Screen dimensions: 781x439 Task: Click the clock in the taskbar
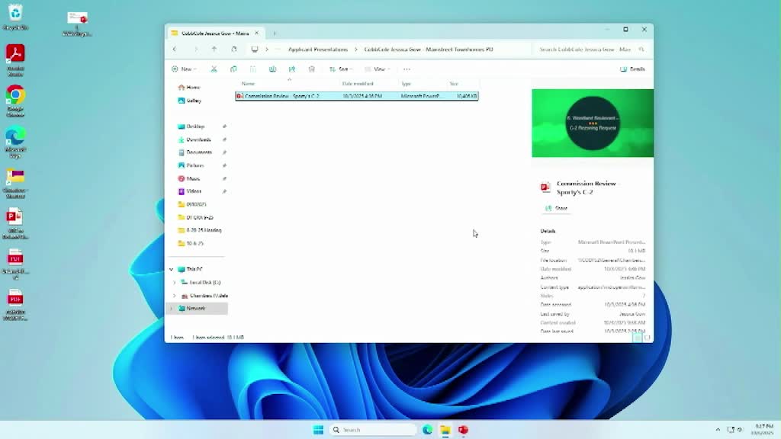click(x=763, y=430)
